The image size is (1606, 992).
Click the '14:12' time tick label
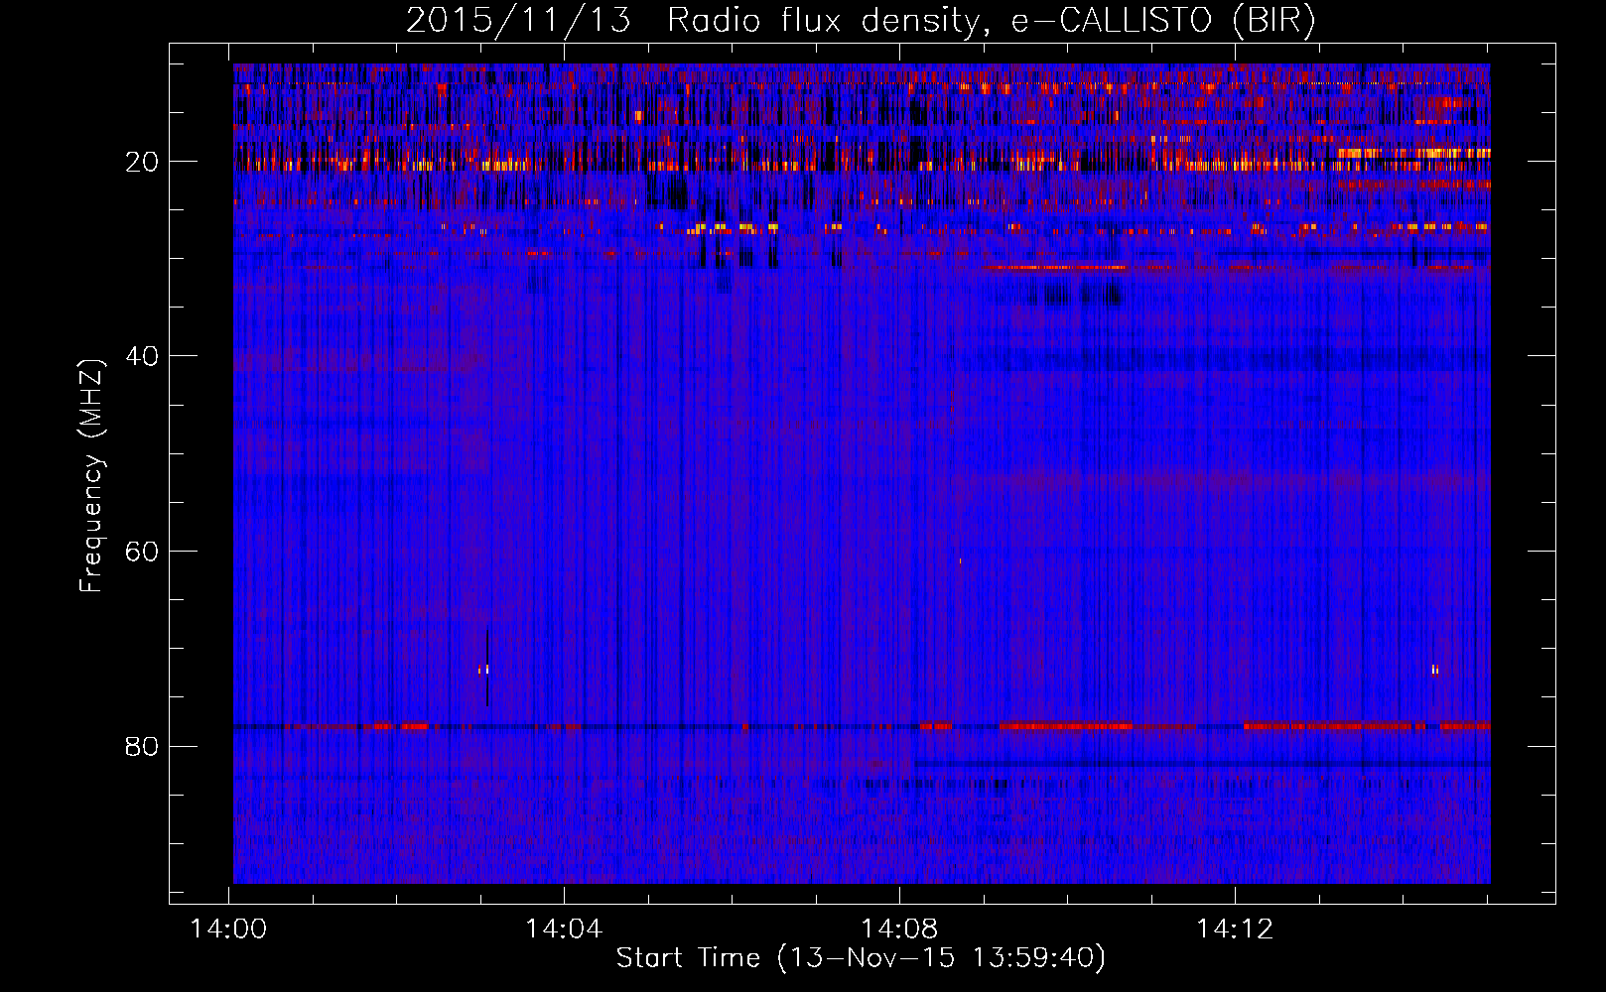coord(1235,930)
